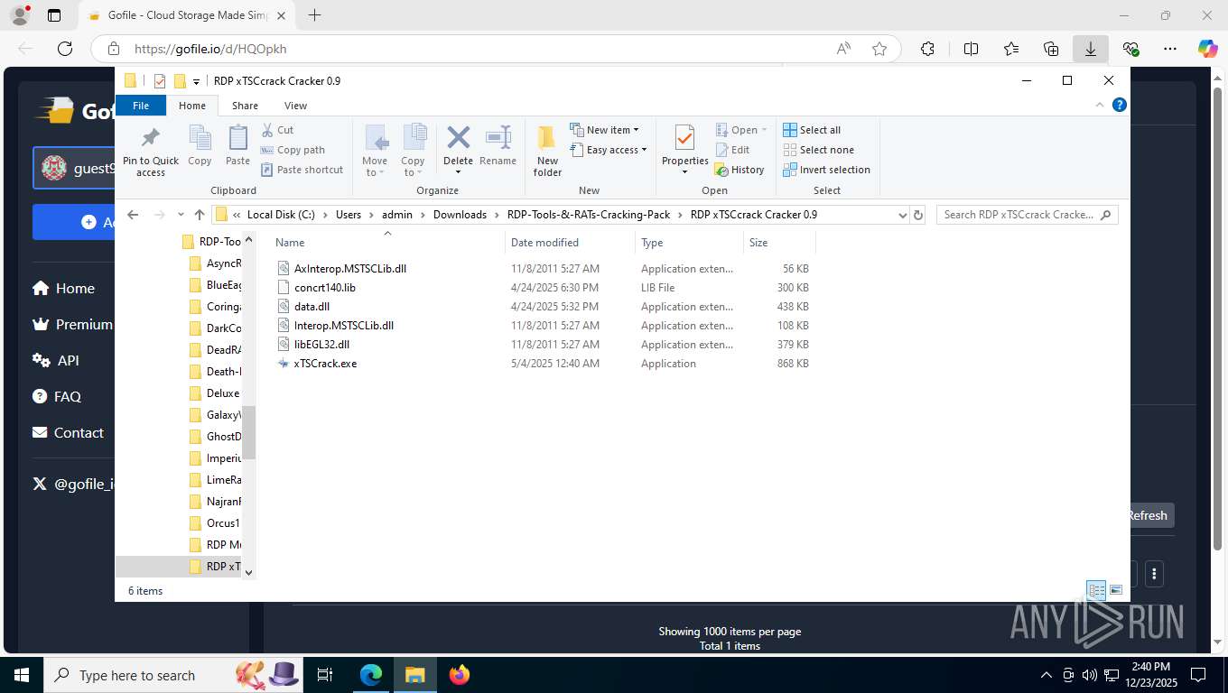Select data.dll file
This screenshot has height=693, width=1228.
(312, 307)
